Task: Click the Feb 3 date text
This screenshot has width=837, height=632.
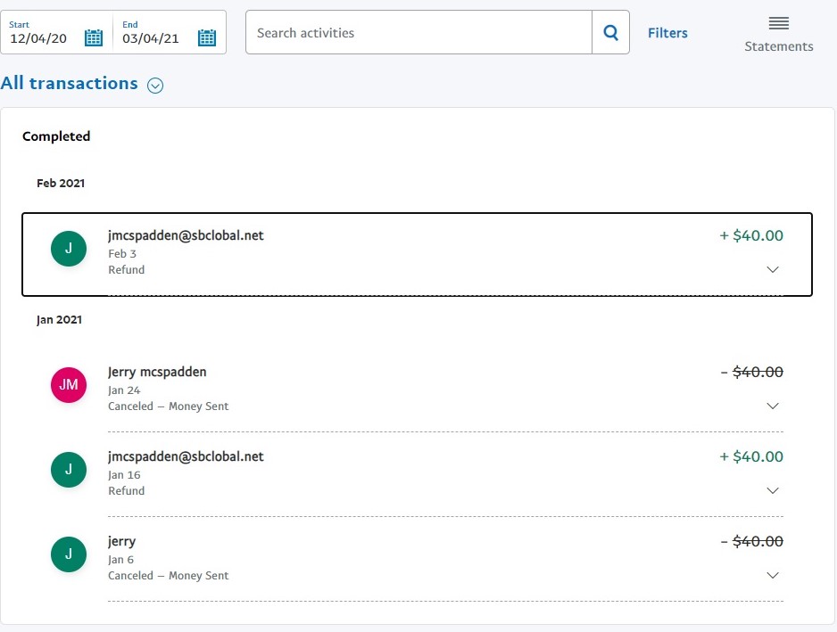Action: pyautogui.click(x=122, y=253)
